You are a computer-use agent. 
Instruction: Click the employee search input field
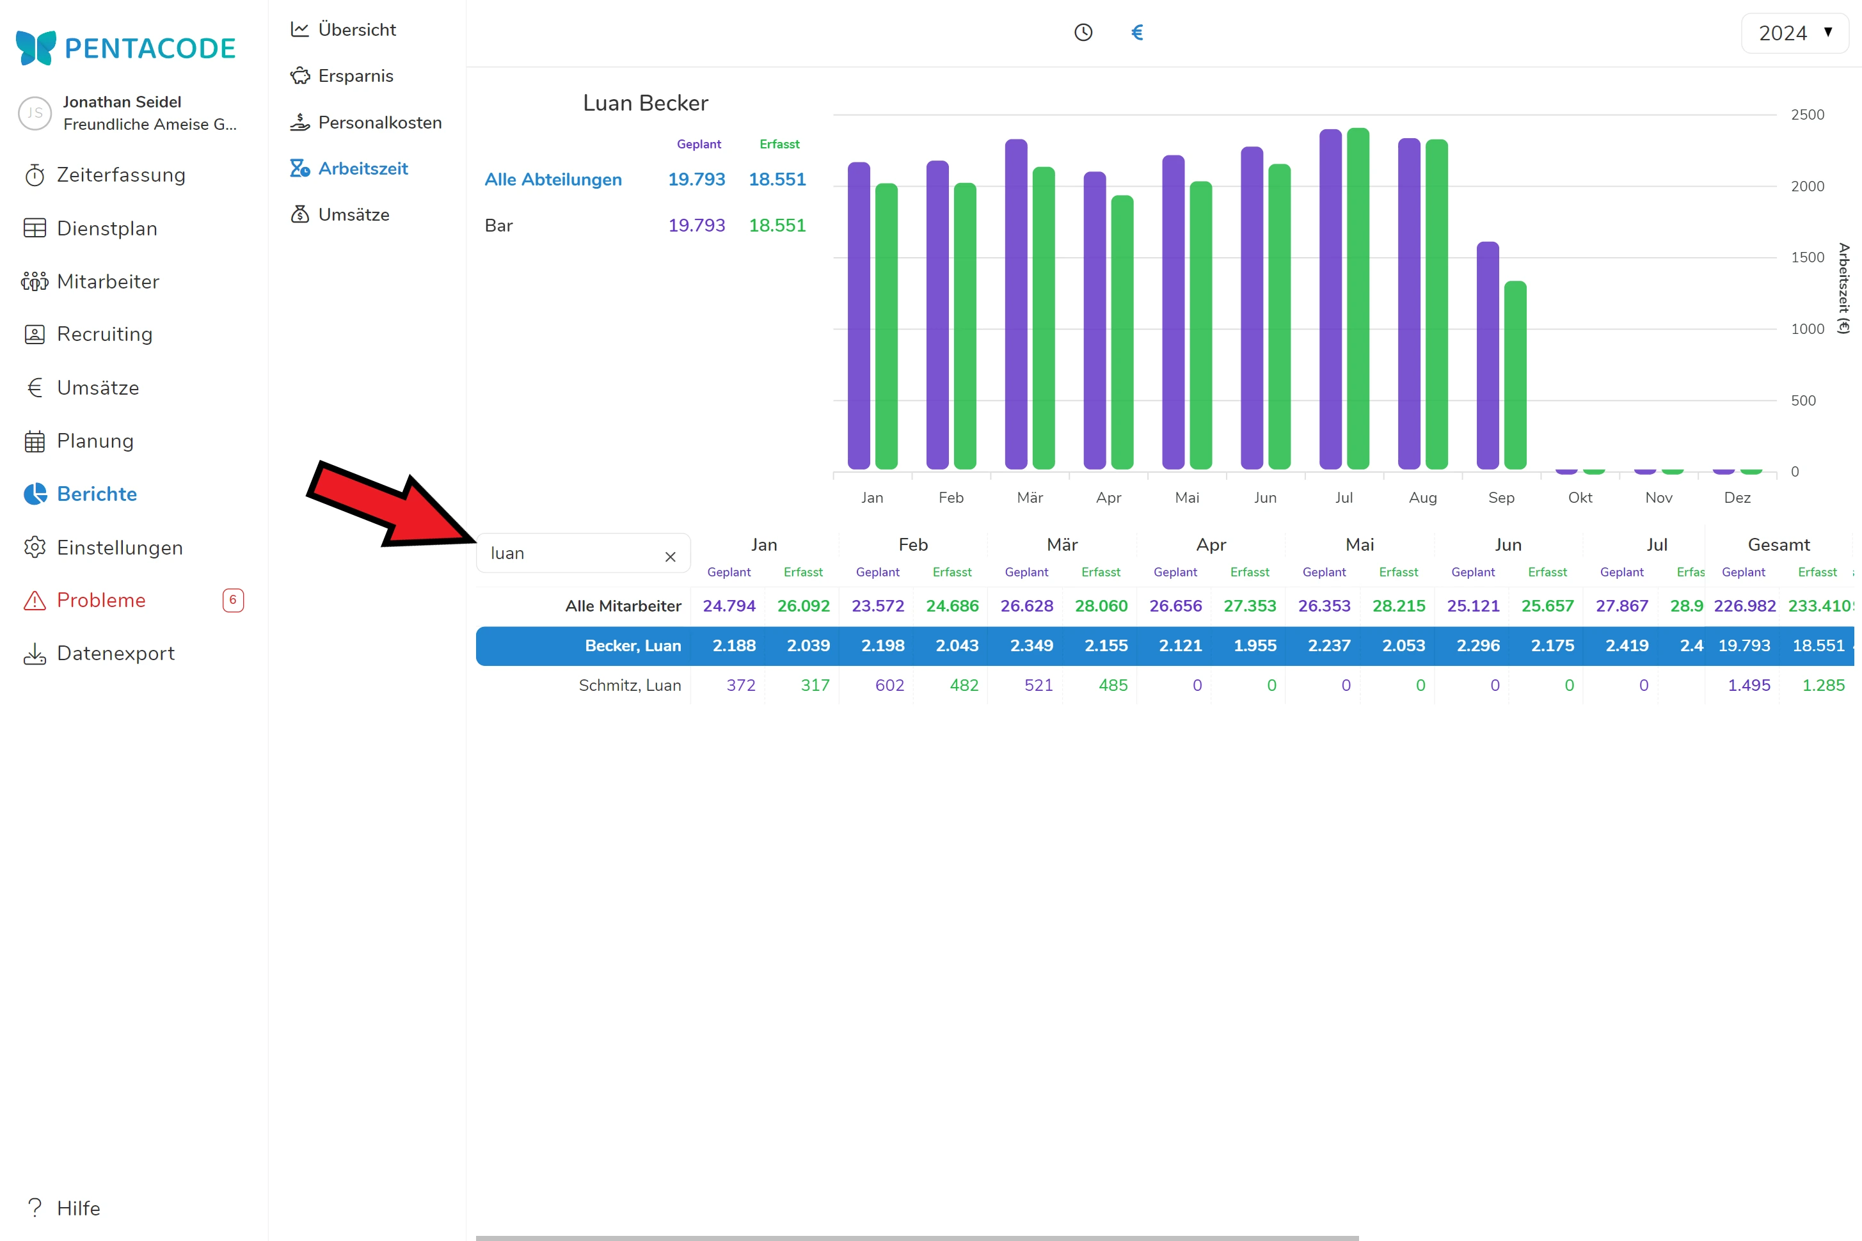tap(570, 553)
